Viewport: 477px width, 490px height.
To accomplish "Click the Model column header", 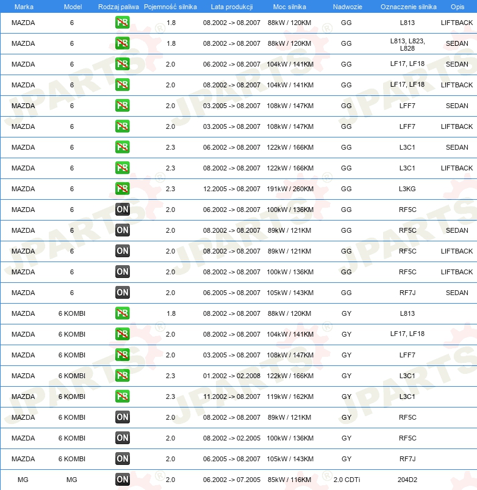I will coord(73,7).
